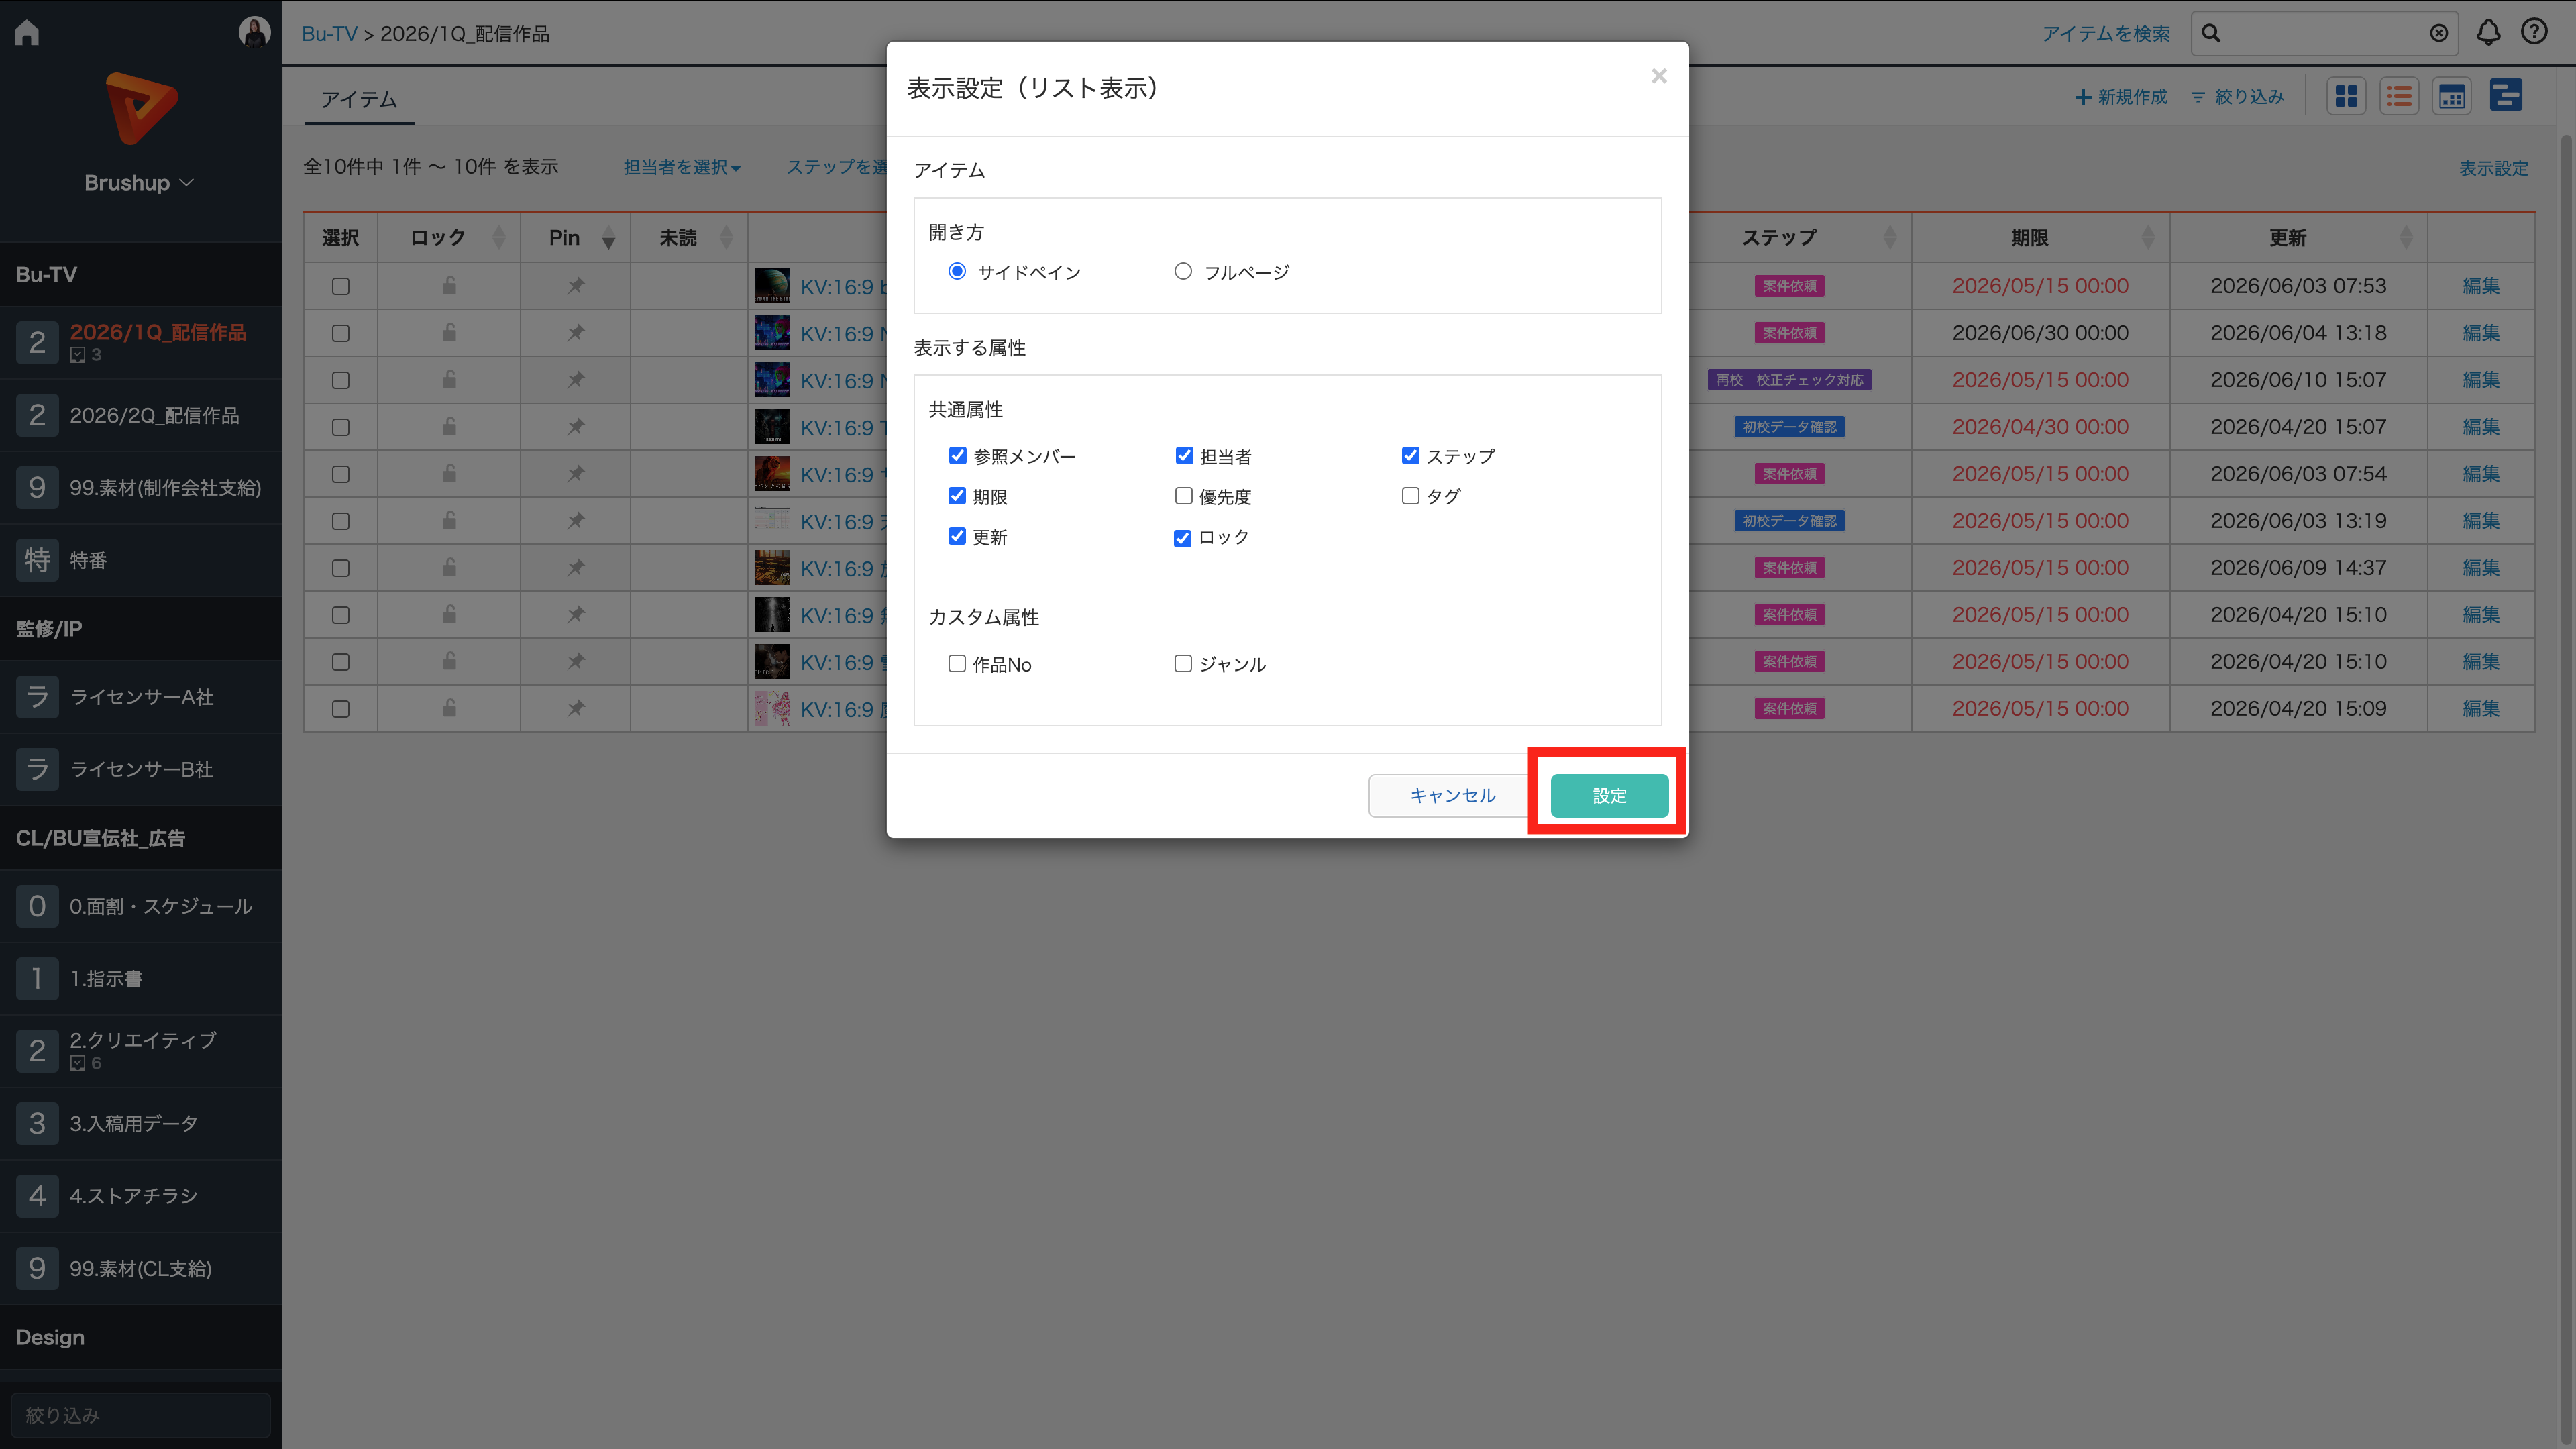Viewport: 2576px width, 1449px height.
Task: Click 新規作成 link
Action: point(2121,96)
